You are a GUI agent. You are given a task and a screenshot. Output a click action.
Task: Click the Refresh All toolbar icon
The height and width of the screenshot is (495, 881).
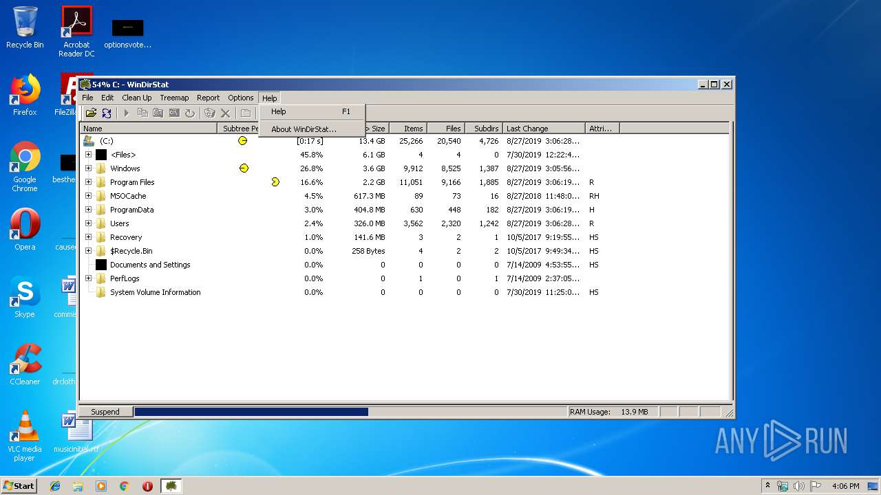click(x=107, y=113)
